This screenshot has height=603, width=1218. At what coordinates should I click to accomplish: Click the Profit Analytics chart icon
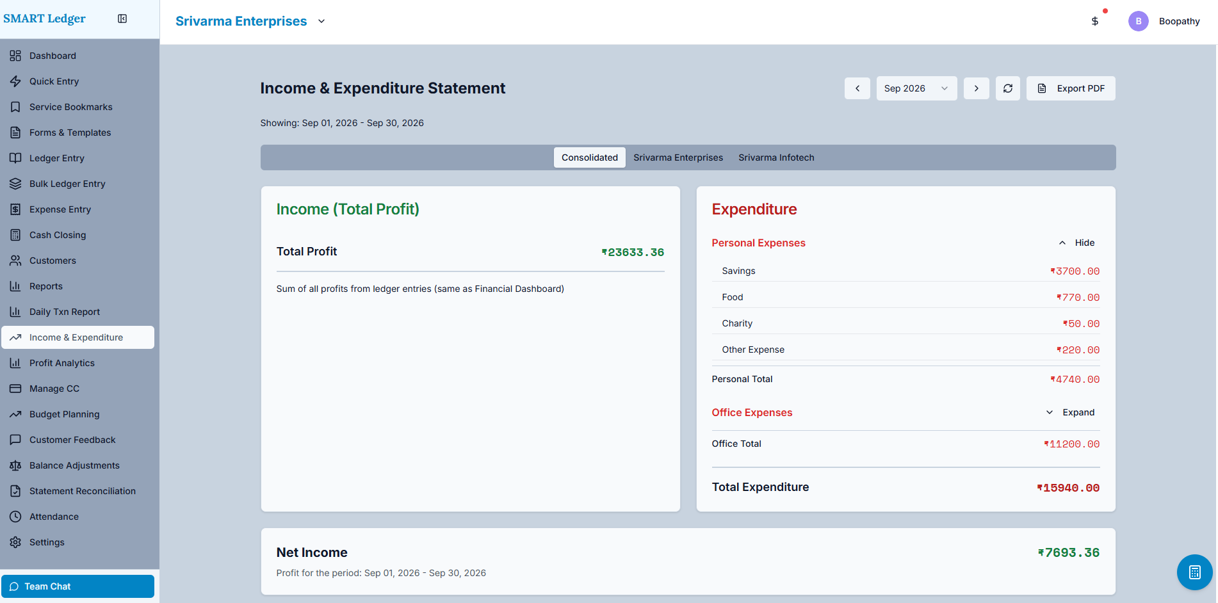click(x=15, y=363)
